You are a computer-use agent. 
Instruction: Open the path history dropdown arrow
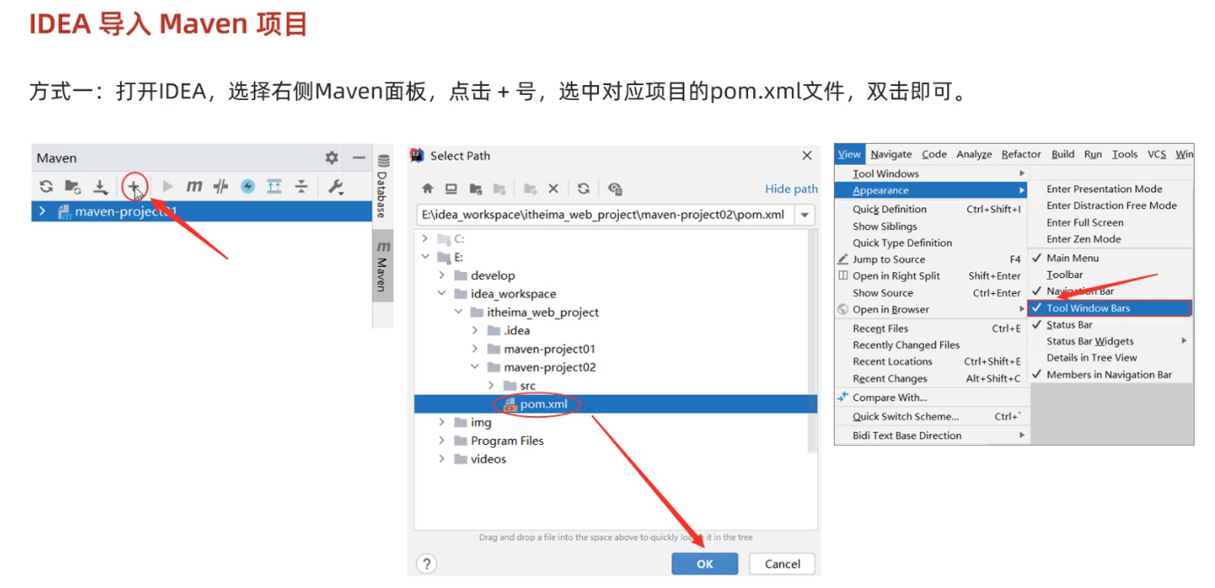pyautogui.click(x=804, y=215)
